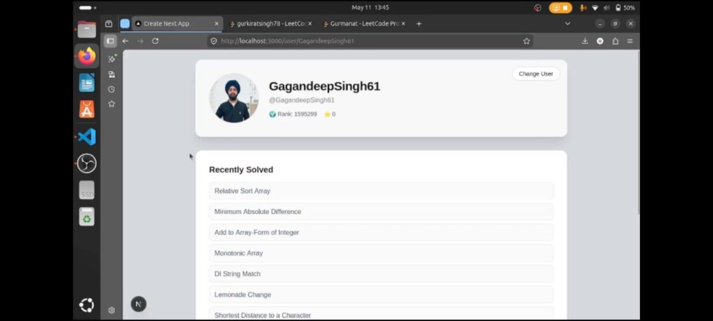Click the @GagandeepSingh61 username handle
This screenshot has width=713, height=321.
tap(302, 100)
